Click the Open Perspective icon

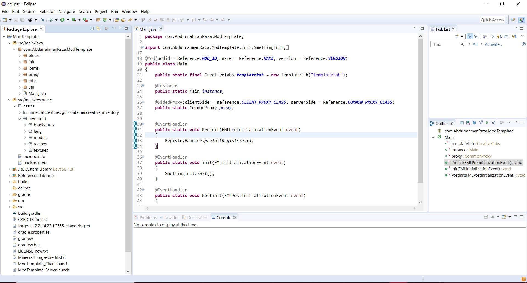tap(513, 20)
